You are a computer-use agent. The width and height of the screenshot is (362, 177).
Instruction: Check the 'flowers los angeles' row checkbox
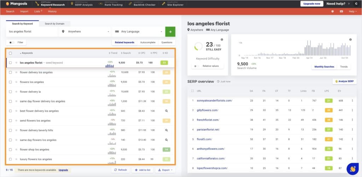(10, 82)
